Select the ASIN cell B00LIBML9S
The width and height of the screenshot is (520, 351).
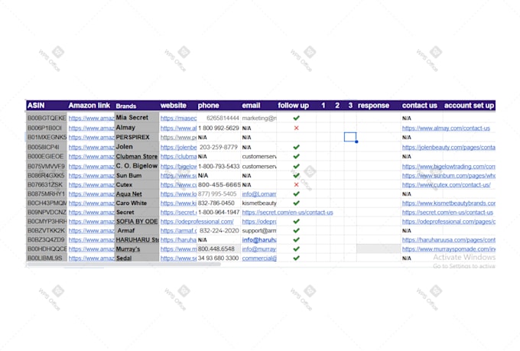[x=45, y=258]
